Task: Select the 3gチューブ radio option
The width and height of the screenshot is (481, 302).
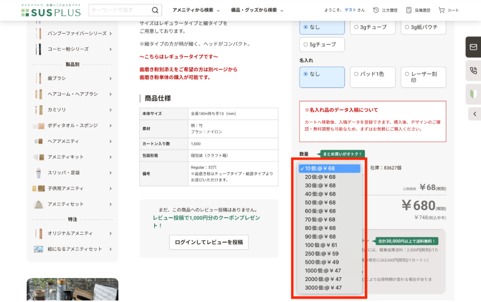Action: point(372,27)
